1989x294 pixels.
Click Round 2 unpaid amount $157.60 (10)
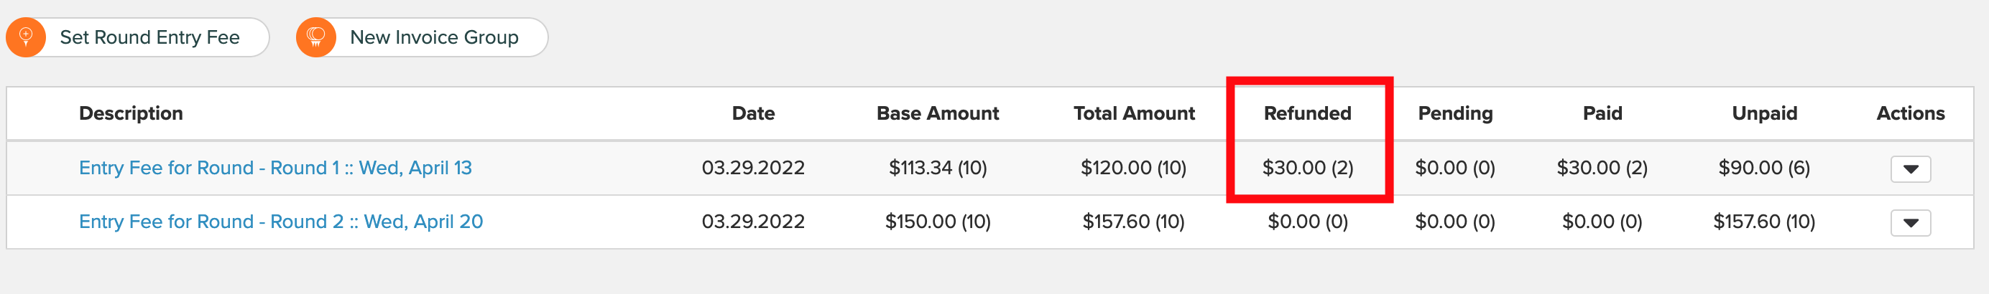(x=1764, y=222)
